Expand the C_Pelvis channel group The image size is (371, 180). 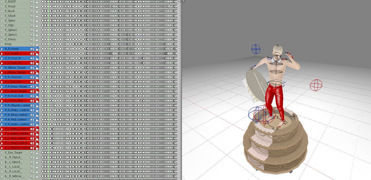tap(2, 39)
